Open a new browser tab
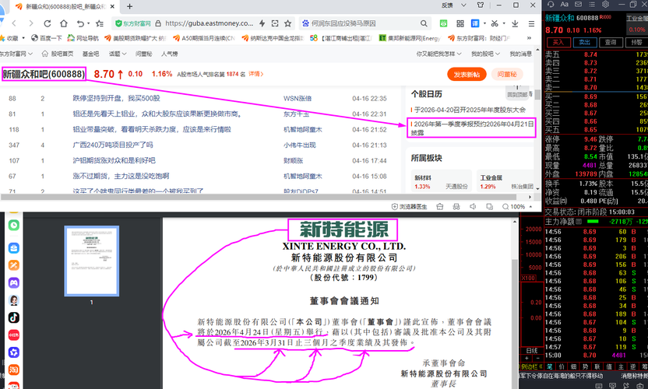This screenshot has width=648, height=389. (130, 6)
